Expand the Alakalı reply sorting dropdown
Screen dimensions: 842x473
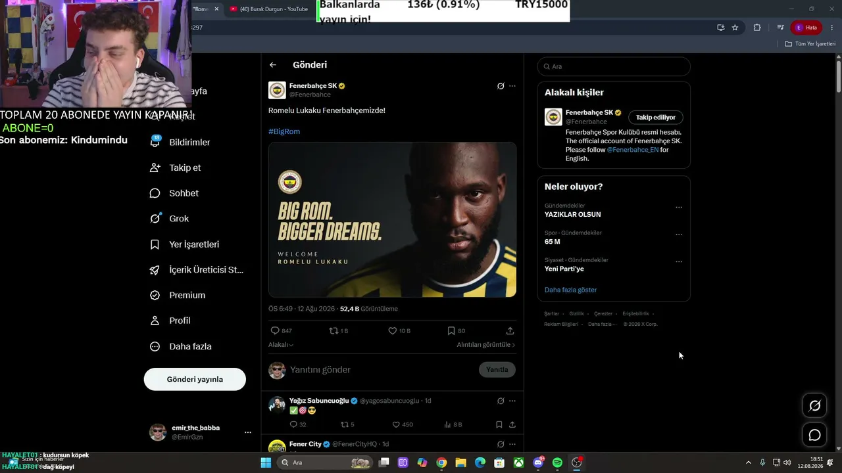pyautogui.click(x=281, y=345)
